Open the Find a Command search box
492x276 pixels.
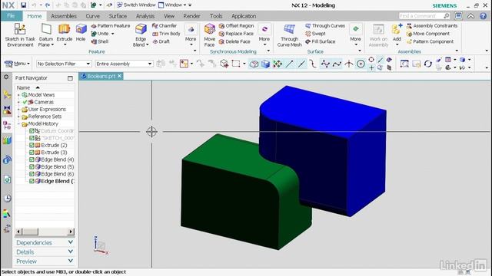pyautogui.click(x=424, y=15)
